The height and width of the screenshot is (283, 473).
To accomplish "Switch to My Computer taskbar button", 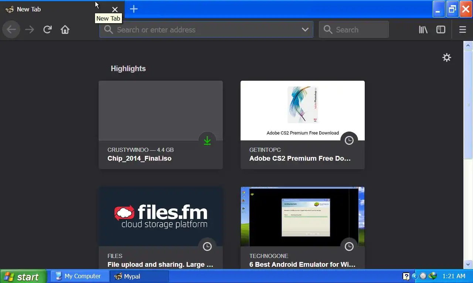I will pyautogui.click(x=80, y=276).
